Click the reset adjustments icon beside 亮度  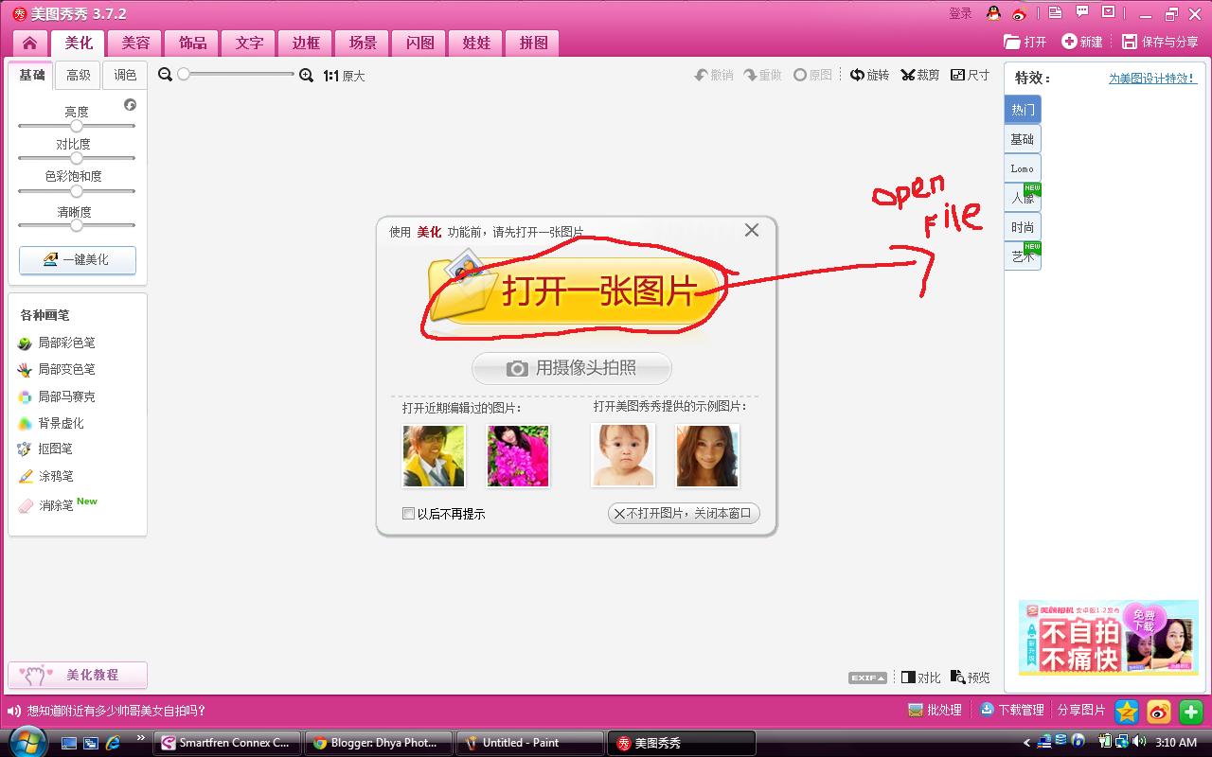click(x=130, y=105)
